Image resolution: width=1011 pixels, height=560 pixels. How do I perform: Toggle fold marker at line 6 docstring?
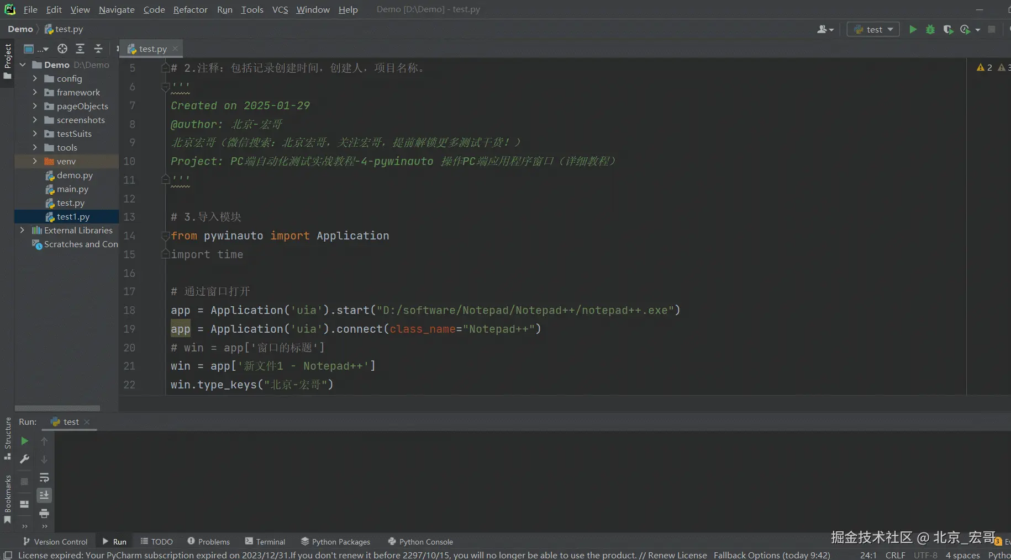(165, 87)
